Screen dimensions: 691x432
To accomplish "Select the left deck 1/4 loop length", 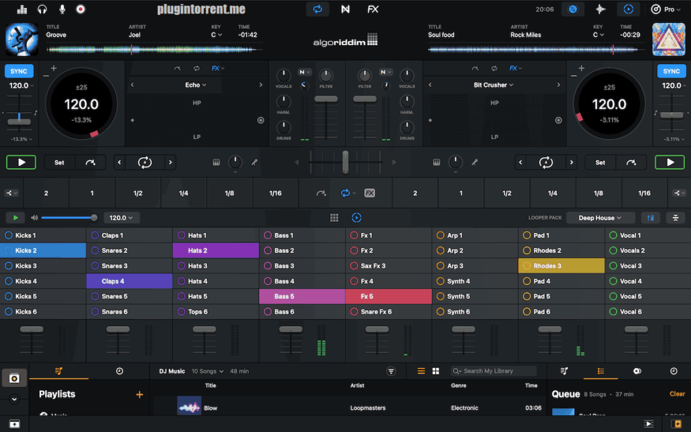I will (184, 193).
